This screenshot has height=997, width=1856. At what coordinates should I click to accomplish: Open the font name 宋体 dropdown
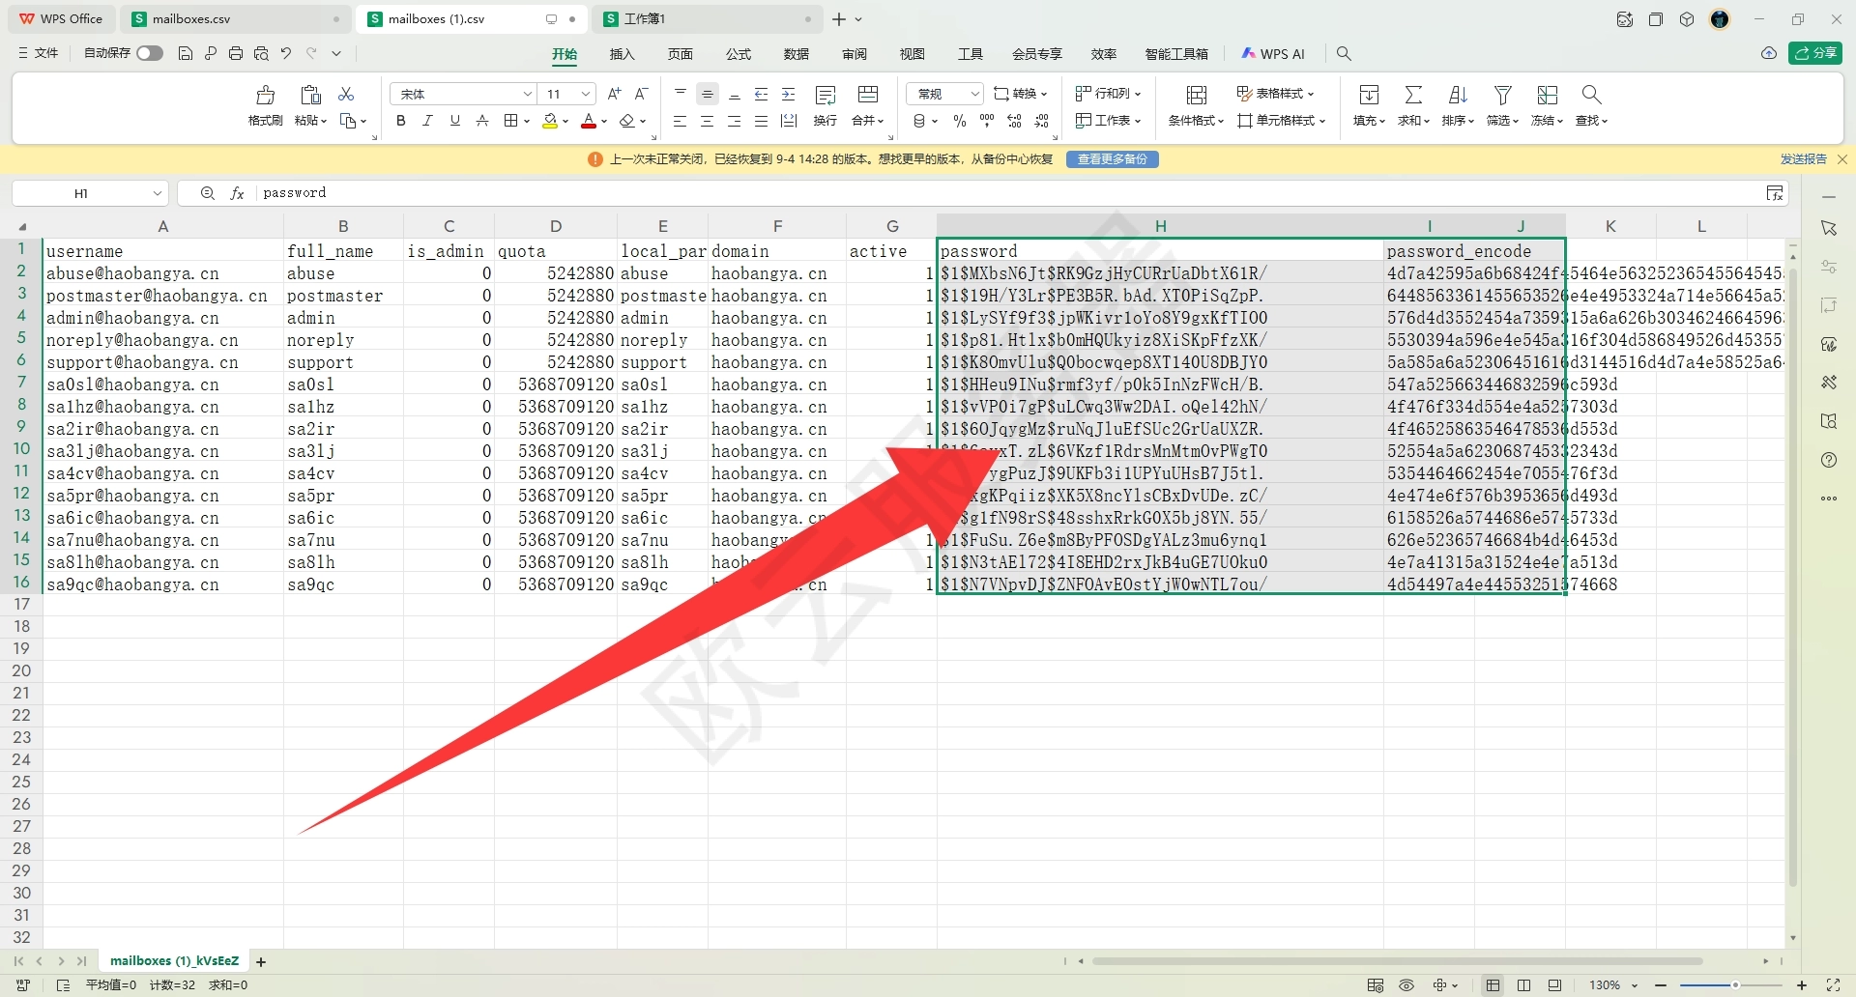click(528, 94)
